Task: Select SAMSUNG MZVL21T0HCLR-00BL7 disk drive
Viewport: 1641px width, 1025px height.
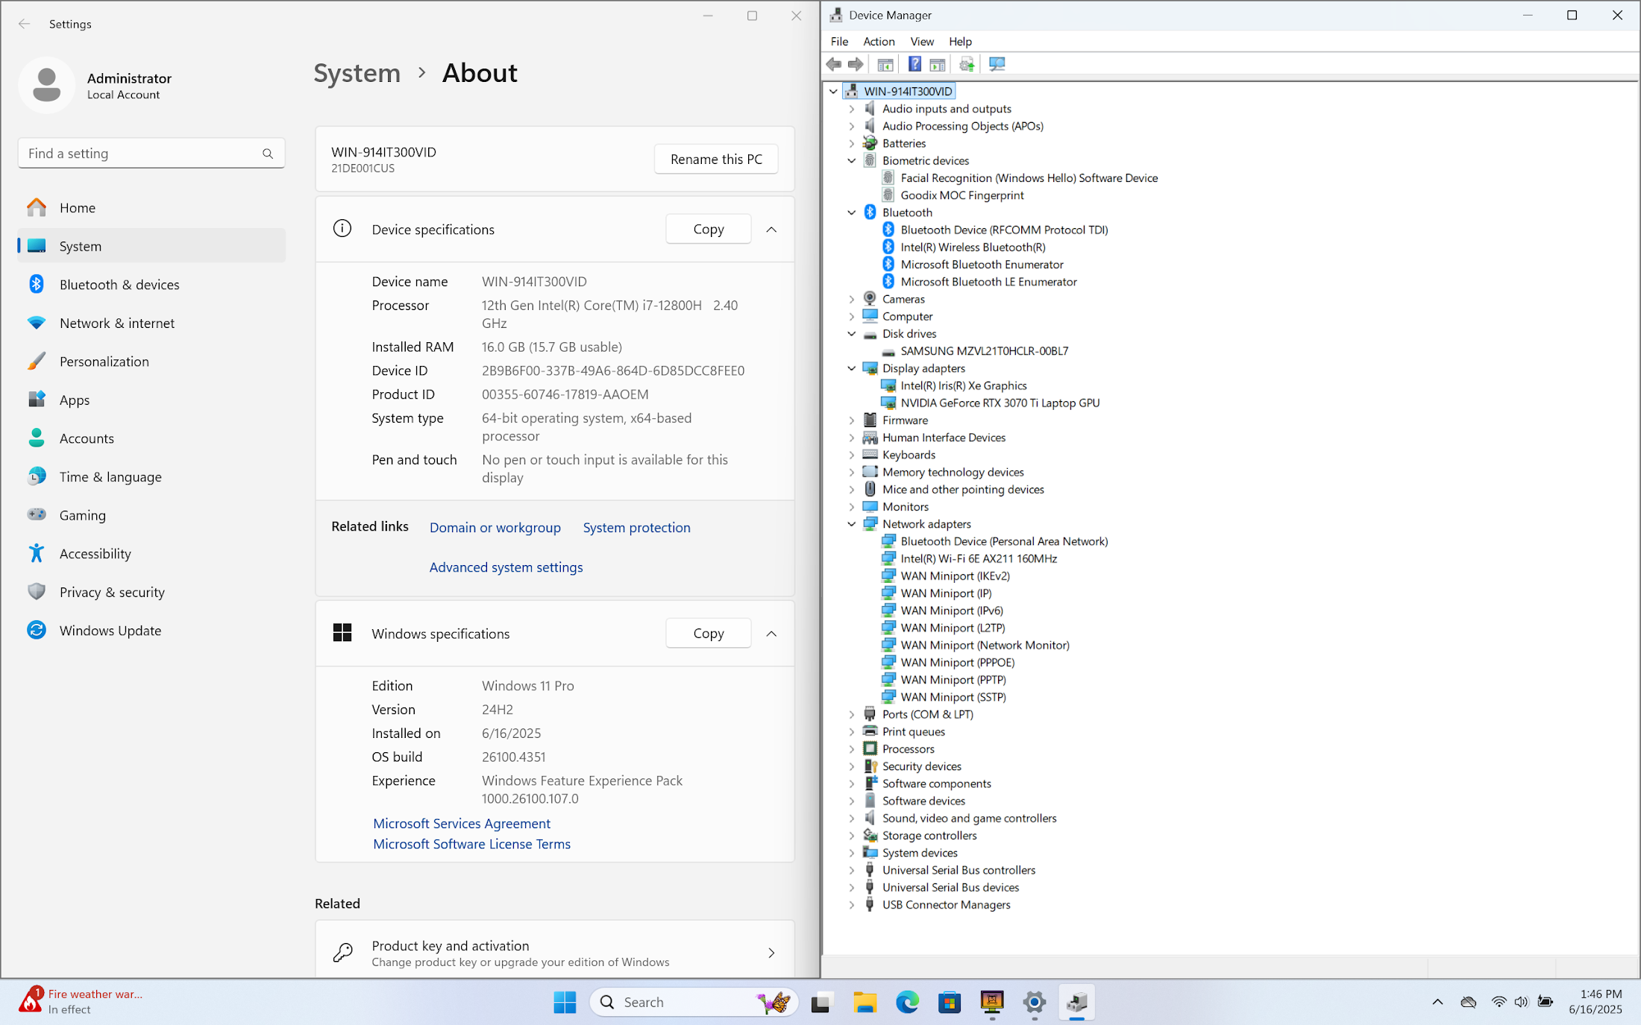Action: click(984, 350)
